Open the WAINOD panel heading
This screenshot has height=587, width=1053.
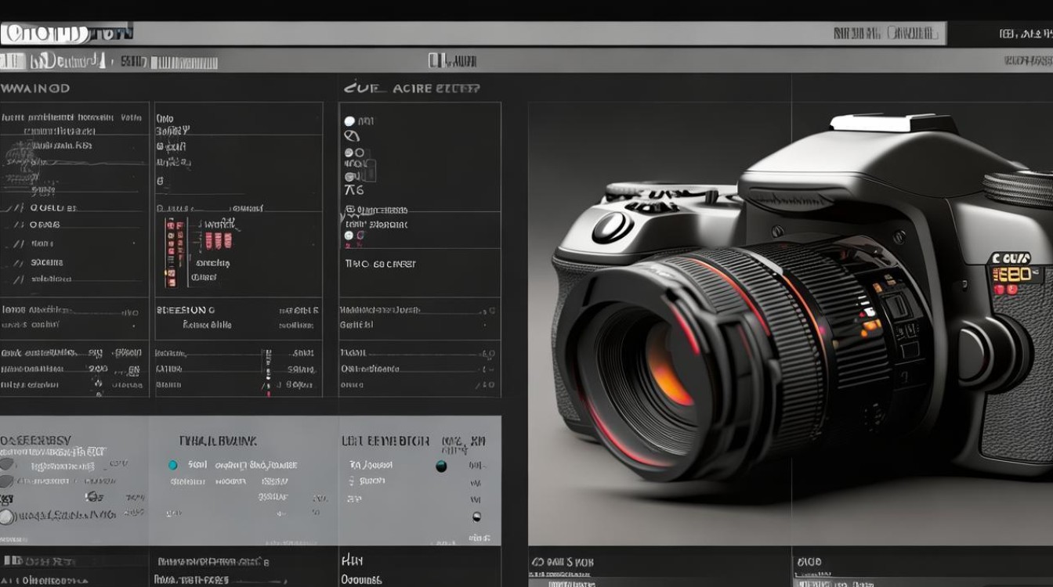point(35,88)
